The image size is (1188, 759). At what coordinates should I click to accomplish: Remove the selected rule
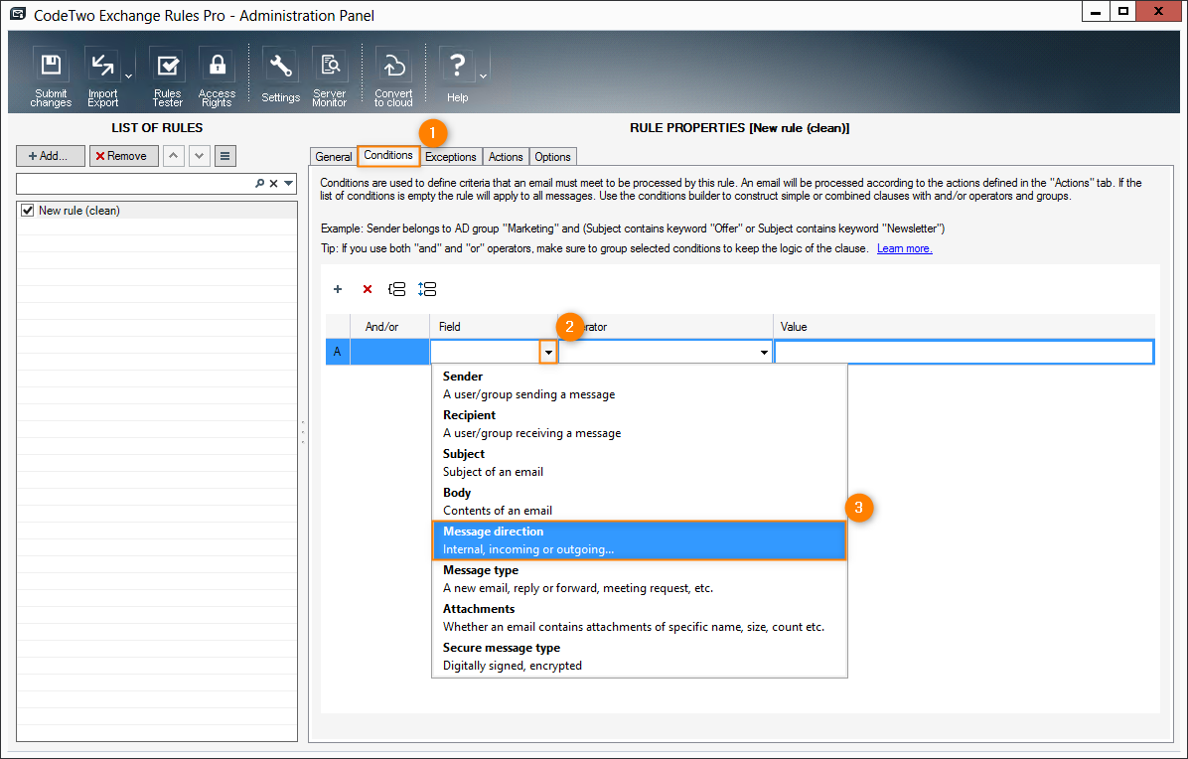coord(123,156)
